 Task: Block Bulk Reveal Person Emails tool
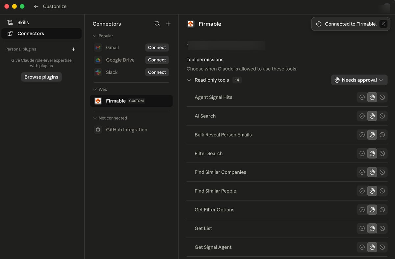tap(382, 135)
